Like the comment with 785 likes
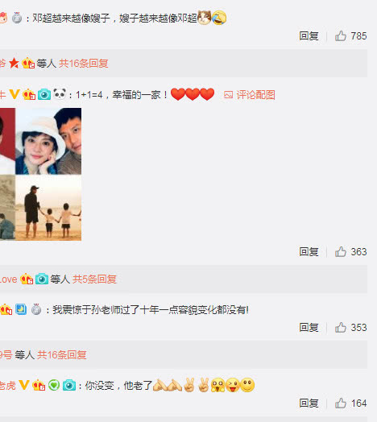Image resolution: width=377 pixels, height=422 pixels. (341, 35)
